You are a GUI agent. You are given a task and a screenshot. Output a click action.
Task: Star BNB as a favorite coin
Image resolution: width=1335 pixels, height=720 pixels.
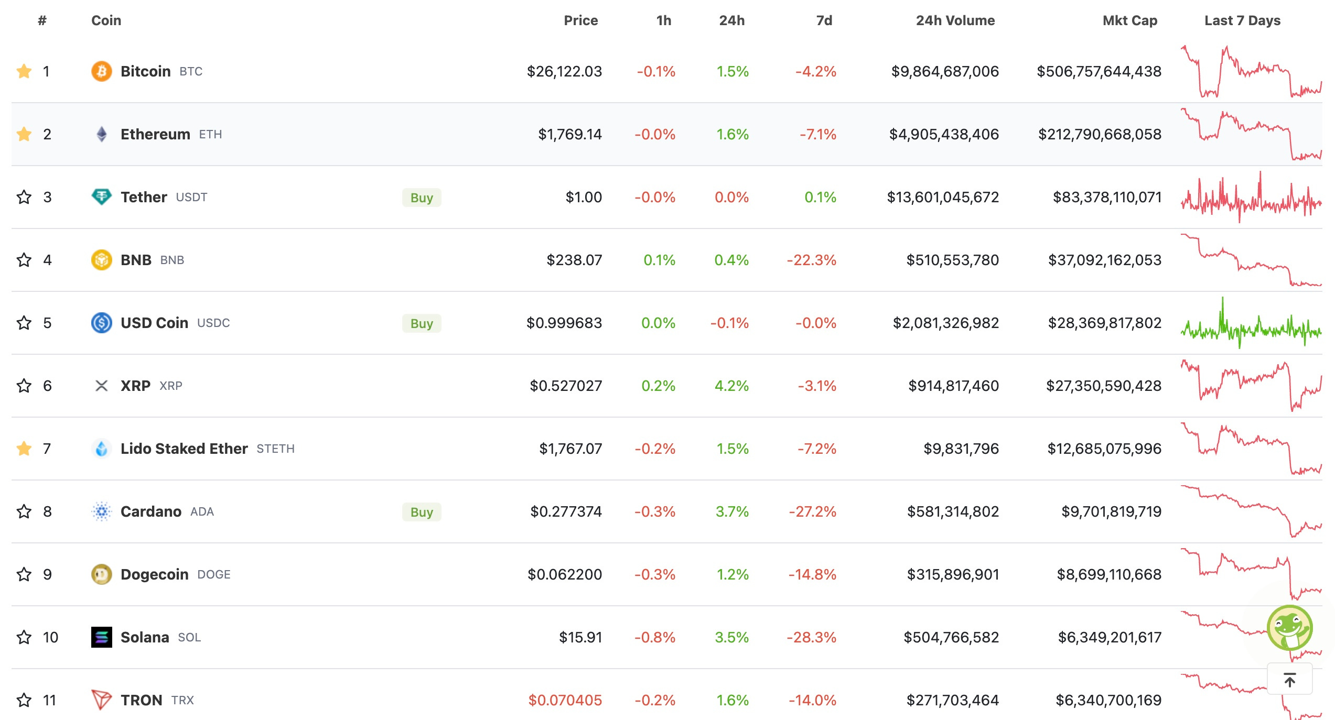tap(24, 260)
